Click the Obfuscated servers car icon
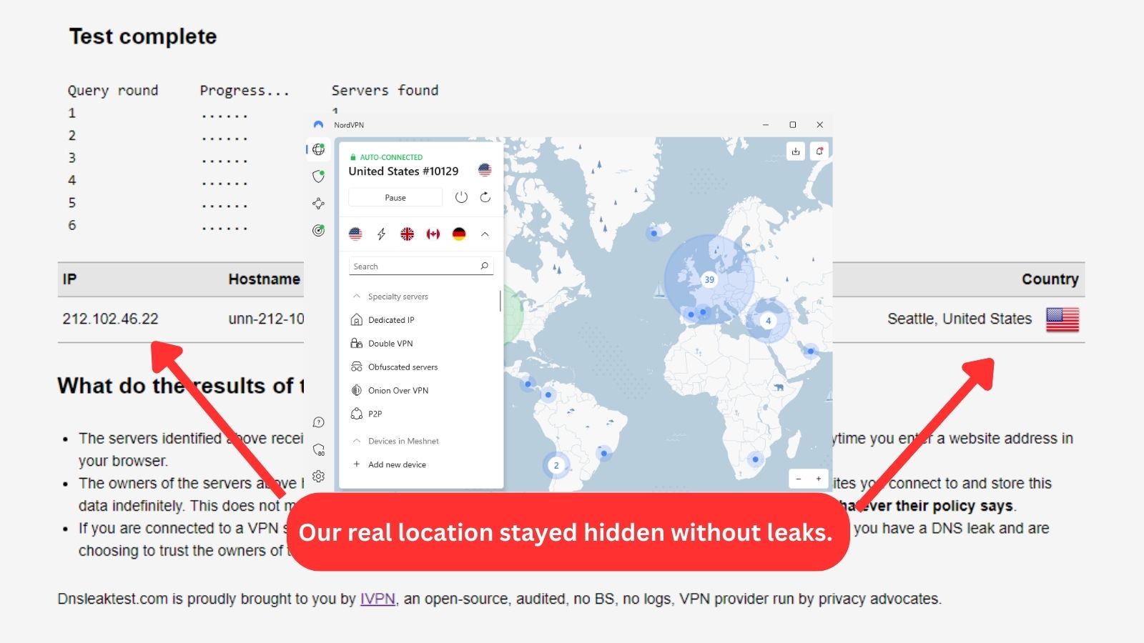Screen dimensions: 1144x643 click(357, 367)
